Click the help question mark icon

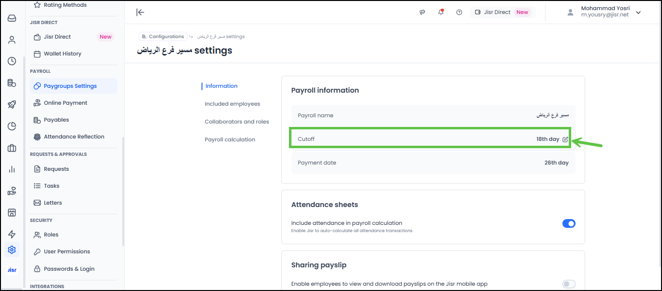click(459, 13)
